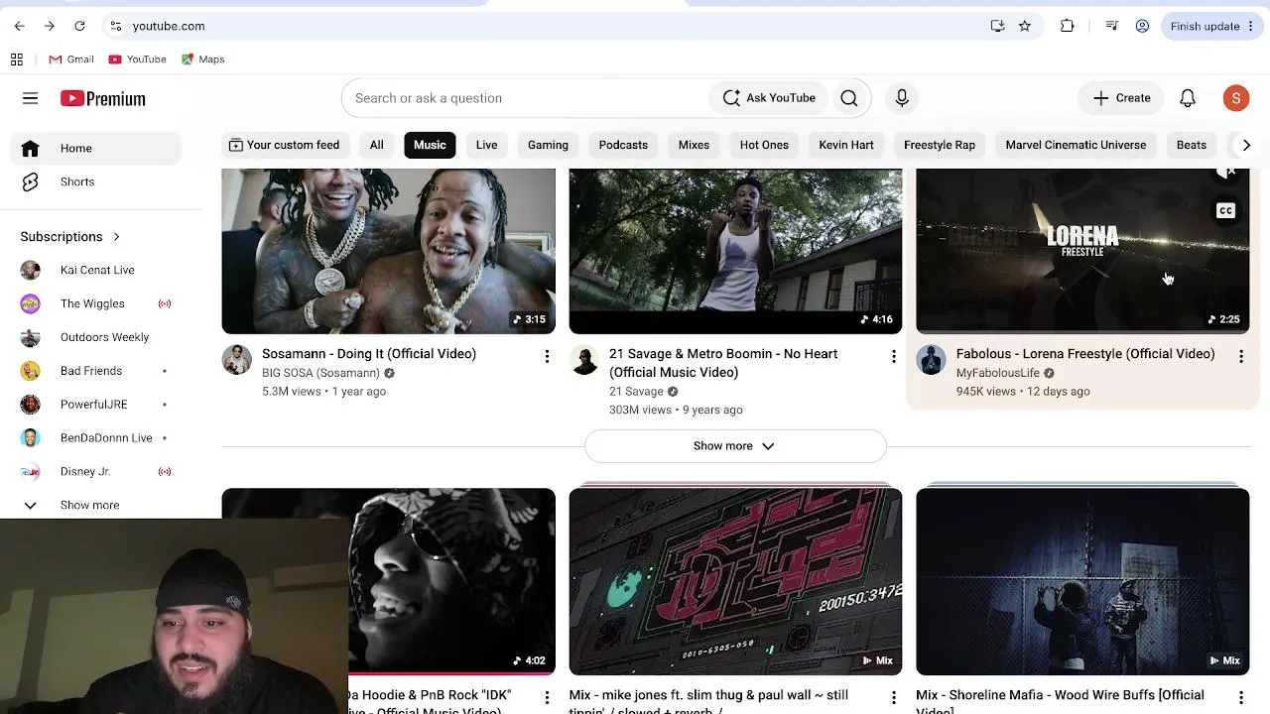Open the Maps bookmark
1270x714 pixels.
[x=202, y=59]
